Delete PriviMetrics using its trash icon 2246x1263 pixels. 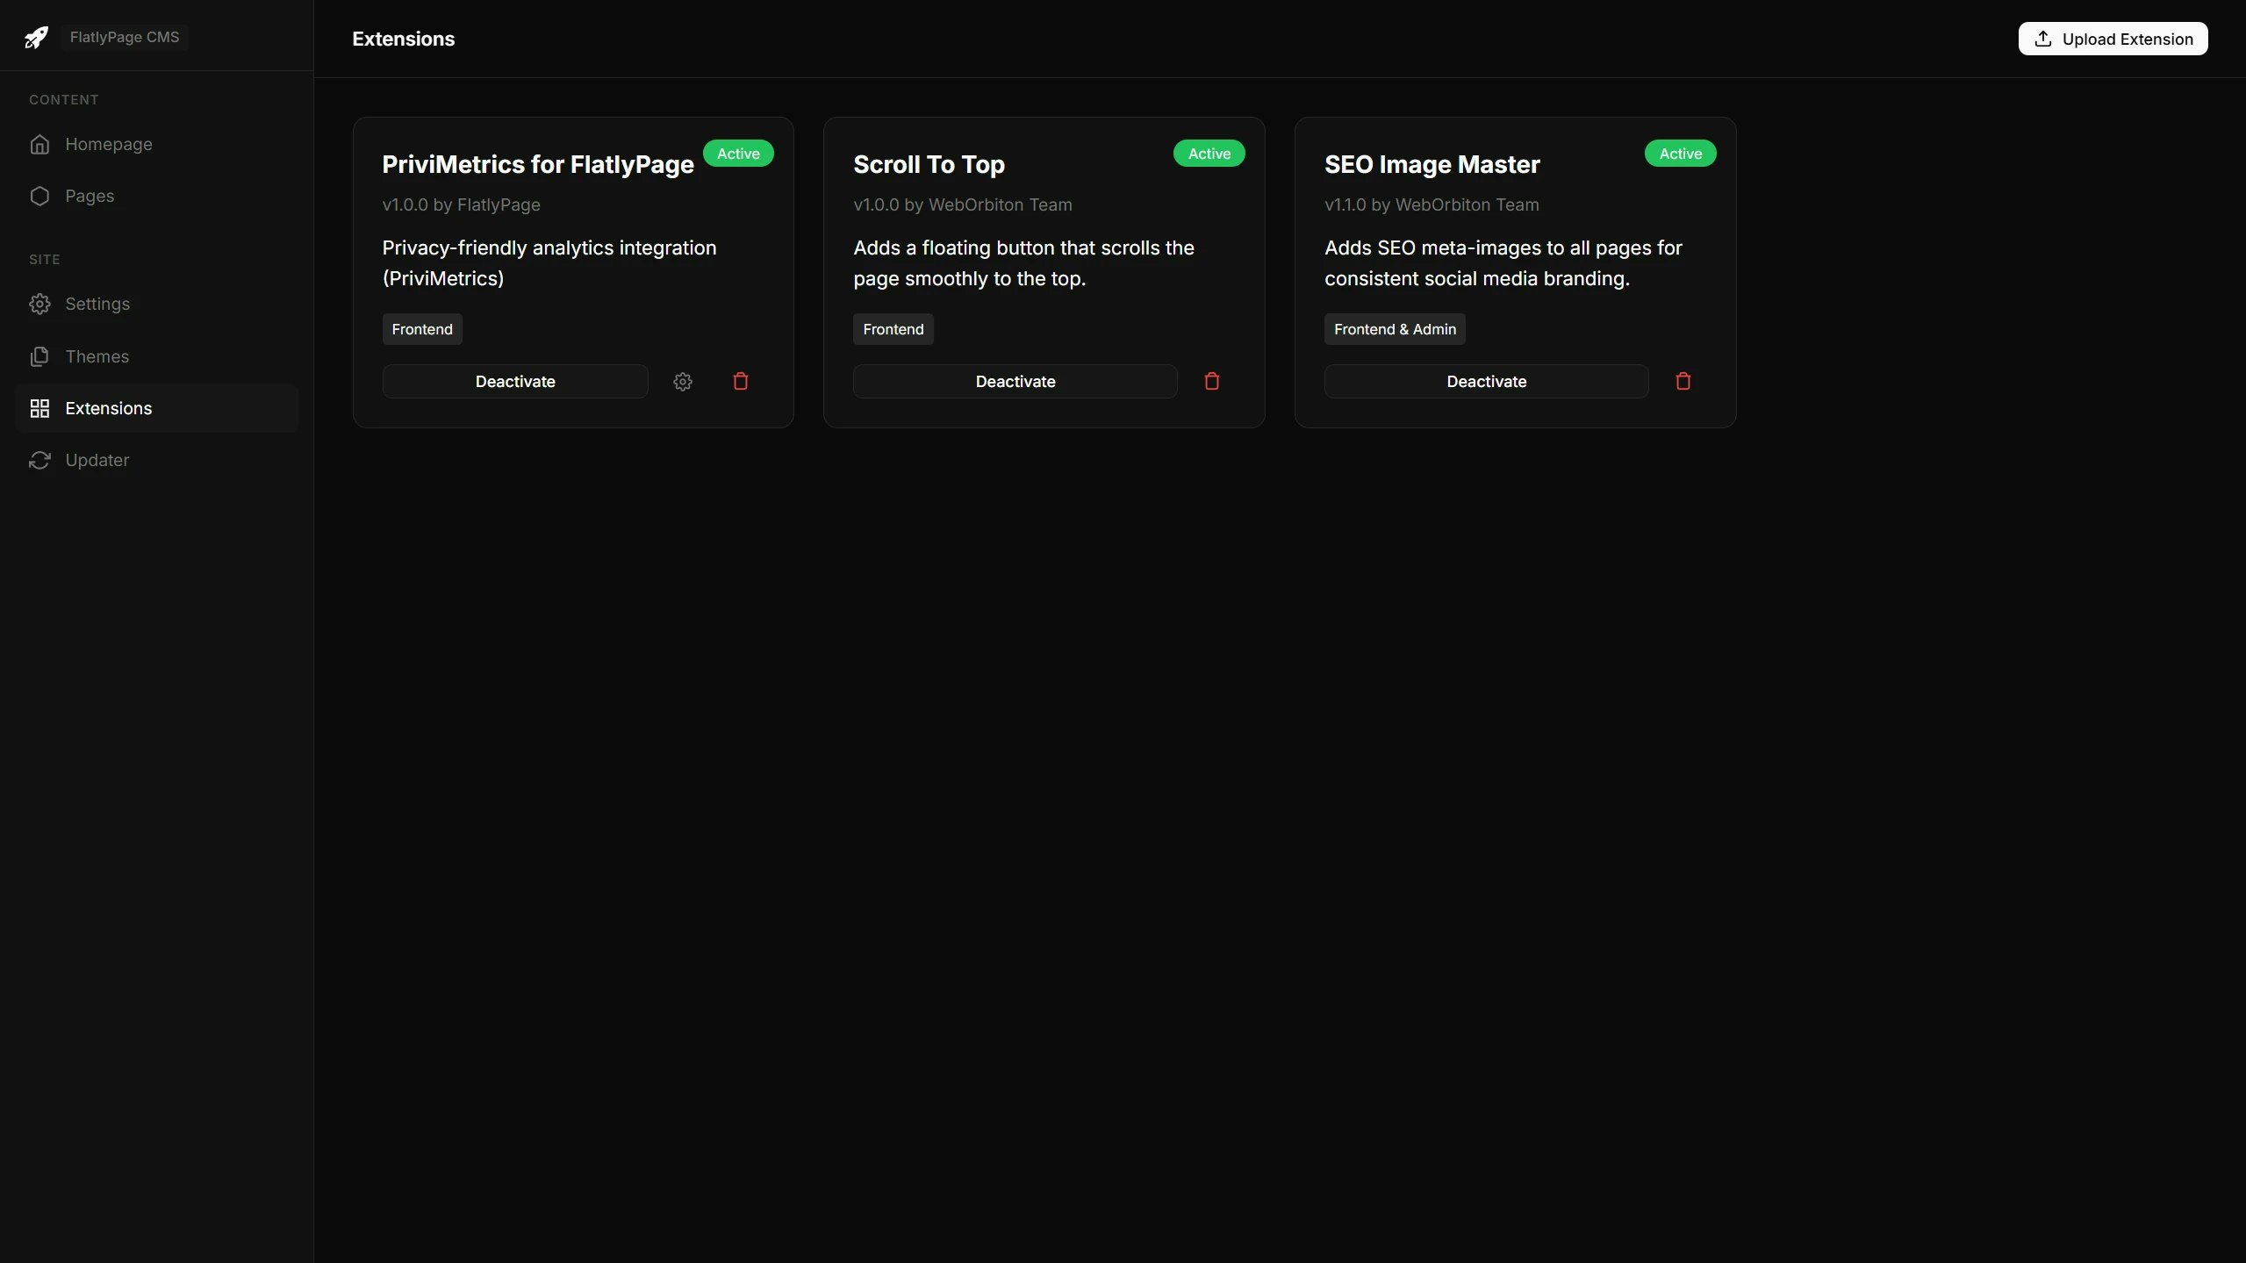[739, 381]
